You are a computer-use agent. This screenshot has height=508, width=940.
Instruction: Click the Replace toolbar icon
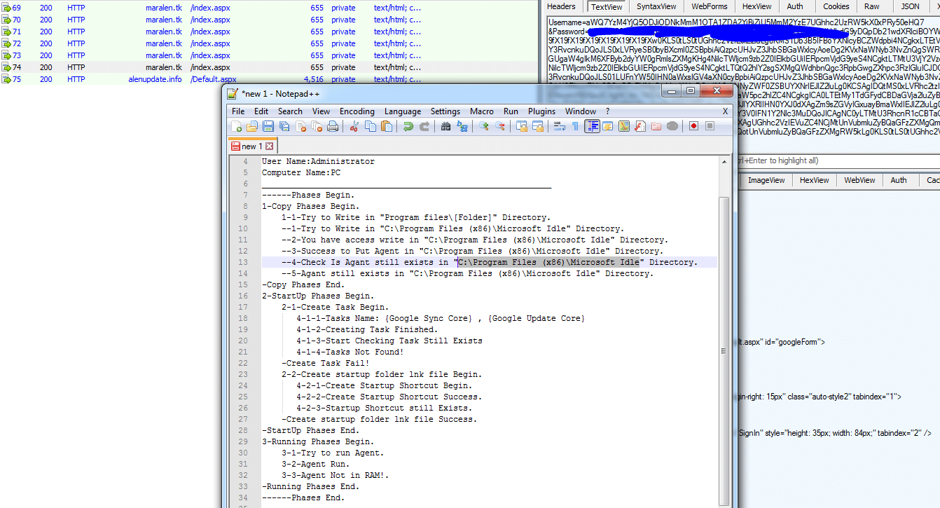coord(462,126)
